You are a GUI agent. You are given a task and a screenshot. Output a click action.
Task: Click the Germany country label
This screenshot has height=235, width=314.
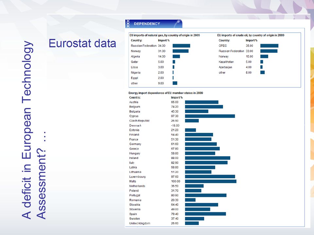click(135, 144)
